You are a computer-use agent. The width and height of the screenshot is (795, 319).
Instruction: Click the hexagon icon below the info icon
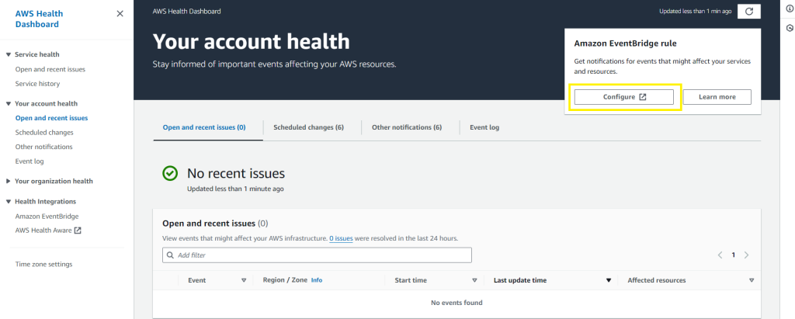[x=789, y=28]
